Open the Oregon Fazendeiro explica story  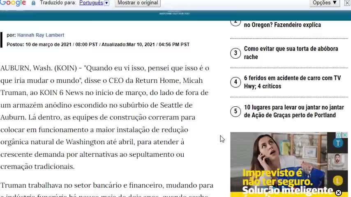click(282, 25)
